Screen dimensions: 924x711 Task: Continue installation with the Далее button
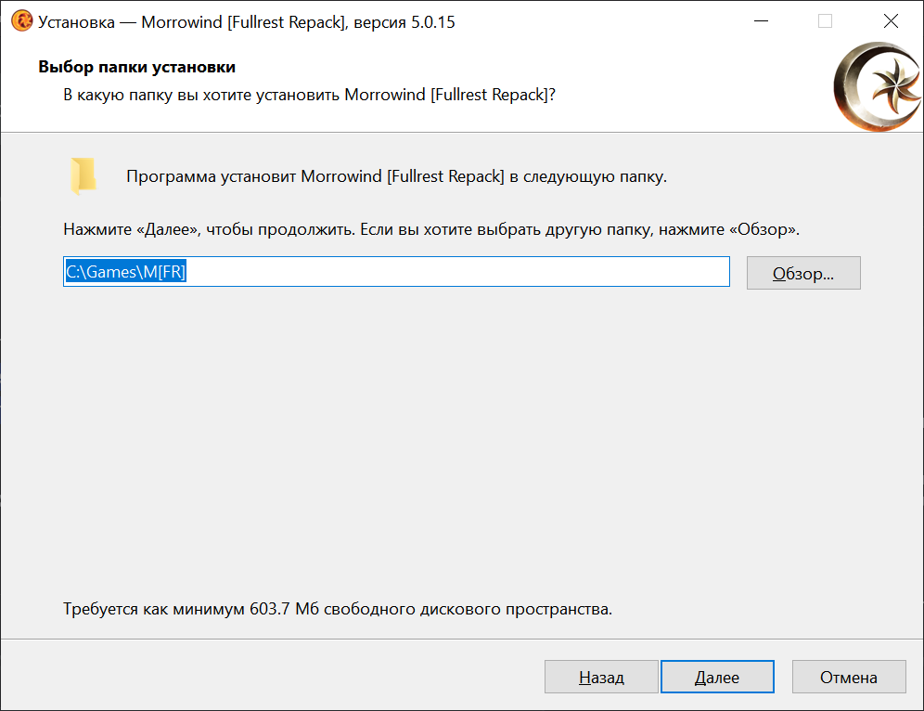pos(717,677)
